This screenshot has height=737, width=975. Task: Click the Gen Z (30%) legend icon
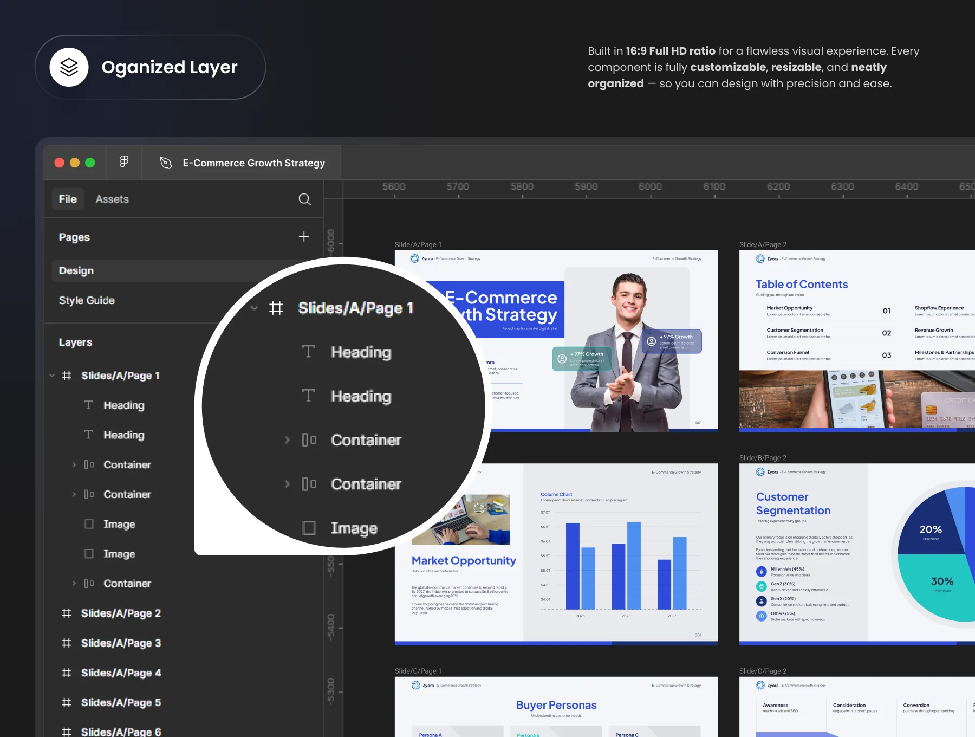pyautogui.click(x=762, y=586)
